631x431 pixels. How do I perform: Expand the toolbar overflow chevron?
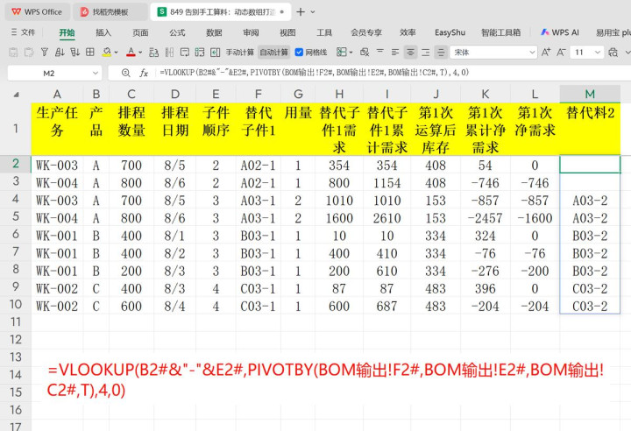(627, 53)
